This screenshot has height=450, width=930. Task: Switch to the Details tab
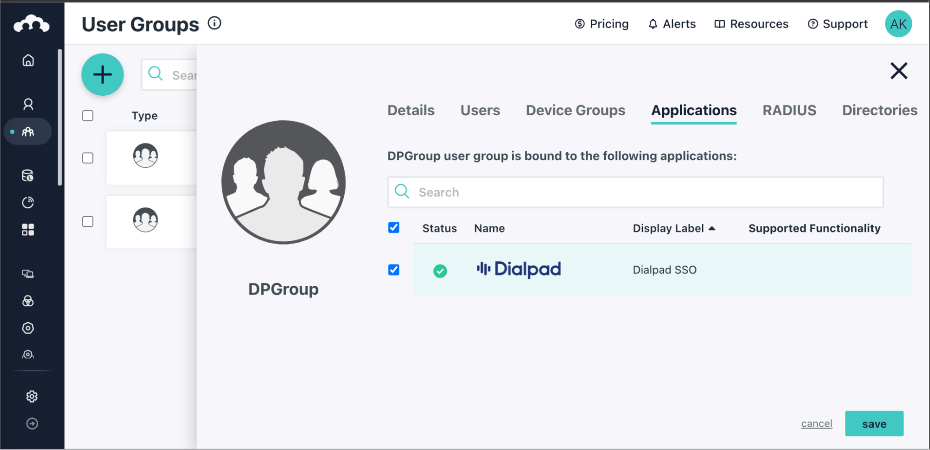pos(411,110)
